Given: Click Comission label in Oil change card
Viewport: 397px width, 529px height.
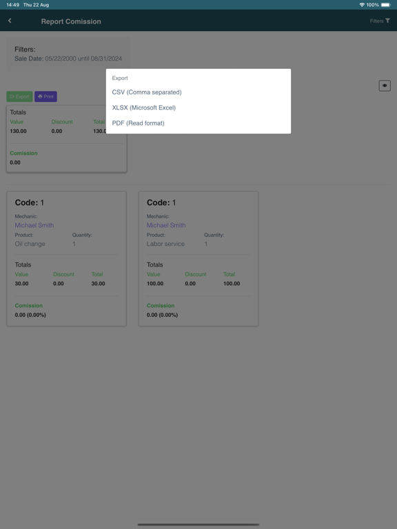Looking at the screenshot, I should click(x=29, y=305).
